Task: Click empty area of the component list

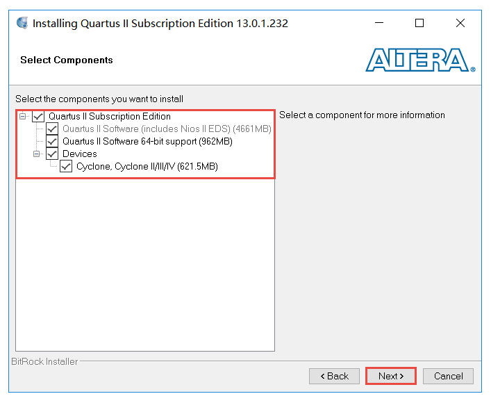Action: [145, 263]
